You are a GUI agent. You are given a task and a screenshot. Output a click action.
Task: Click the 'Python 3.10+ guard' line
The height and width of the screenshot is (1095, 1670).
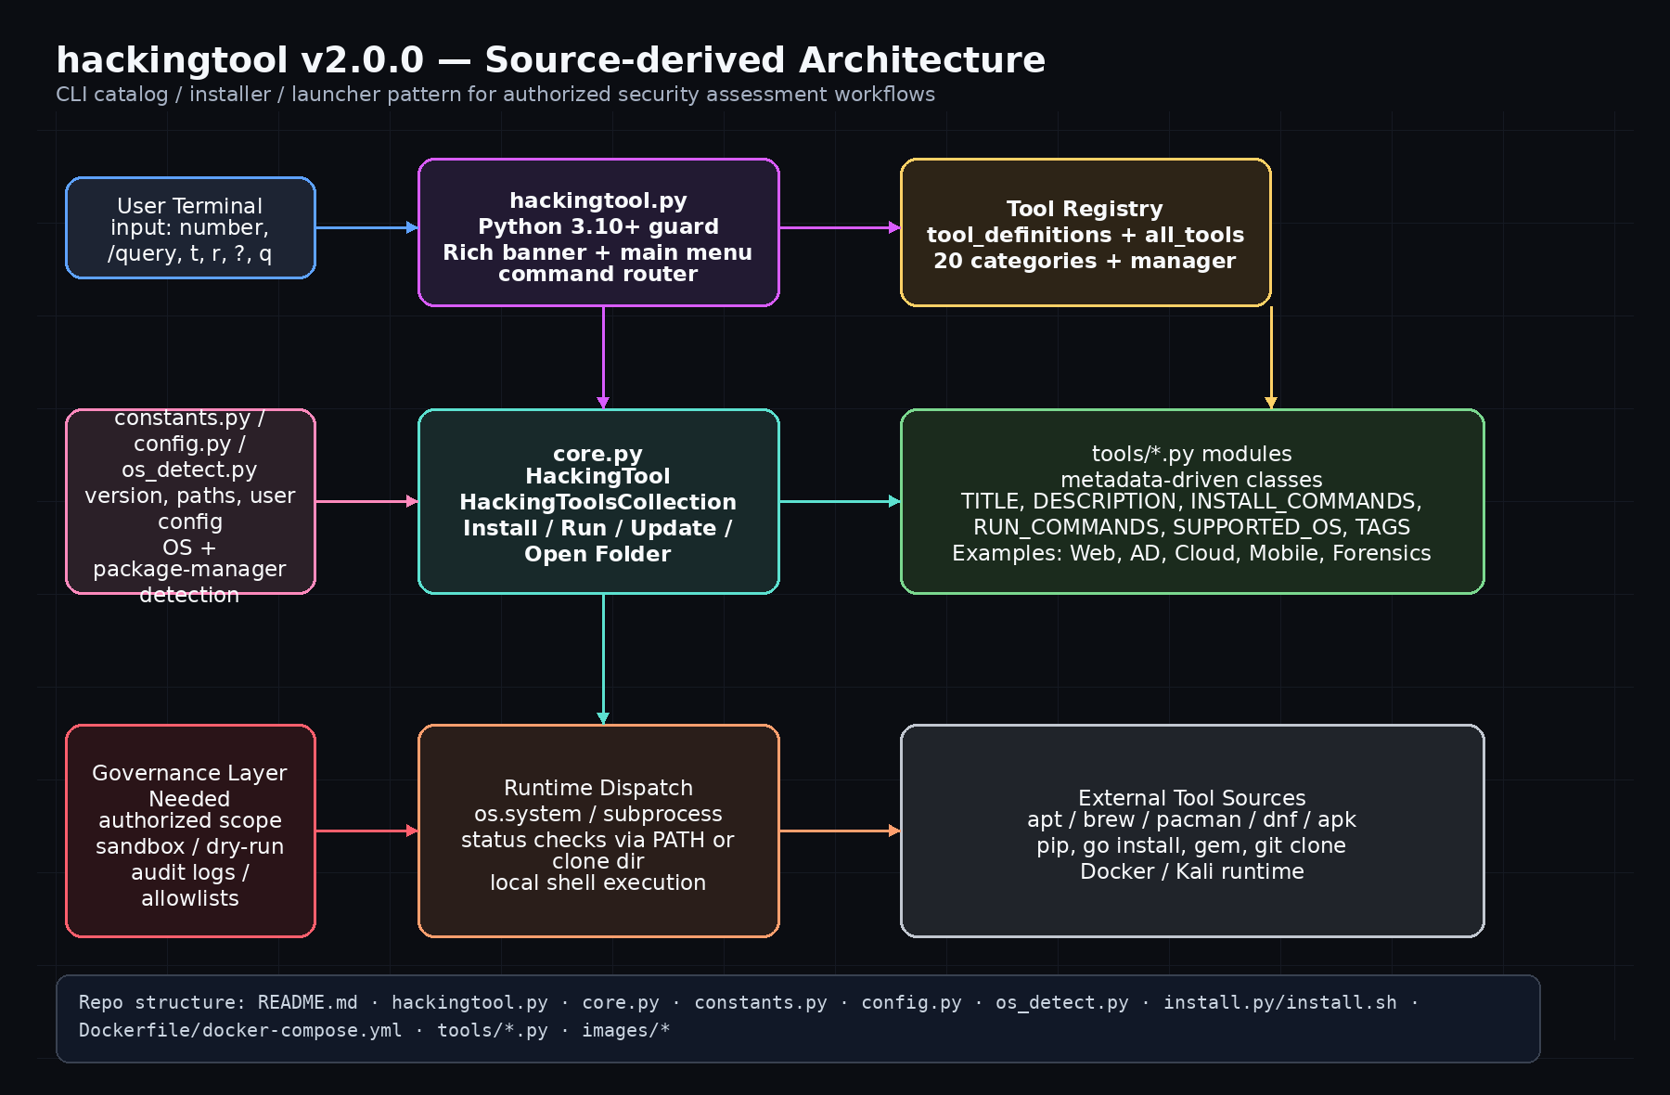598,226
